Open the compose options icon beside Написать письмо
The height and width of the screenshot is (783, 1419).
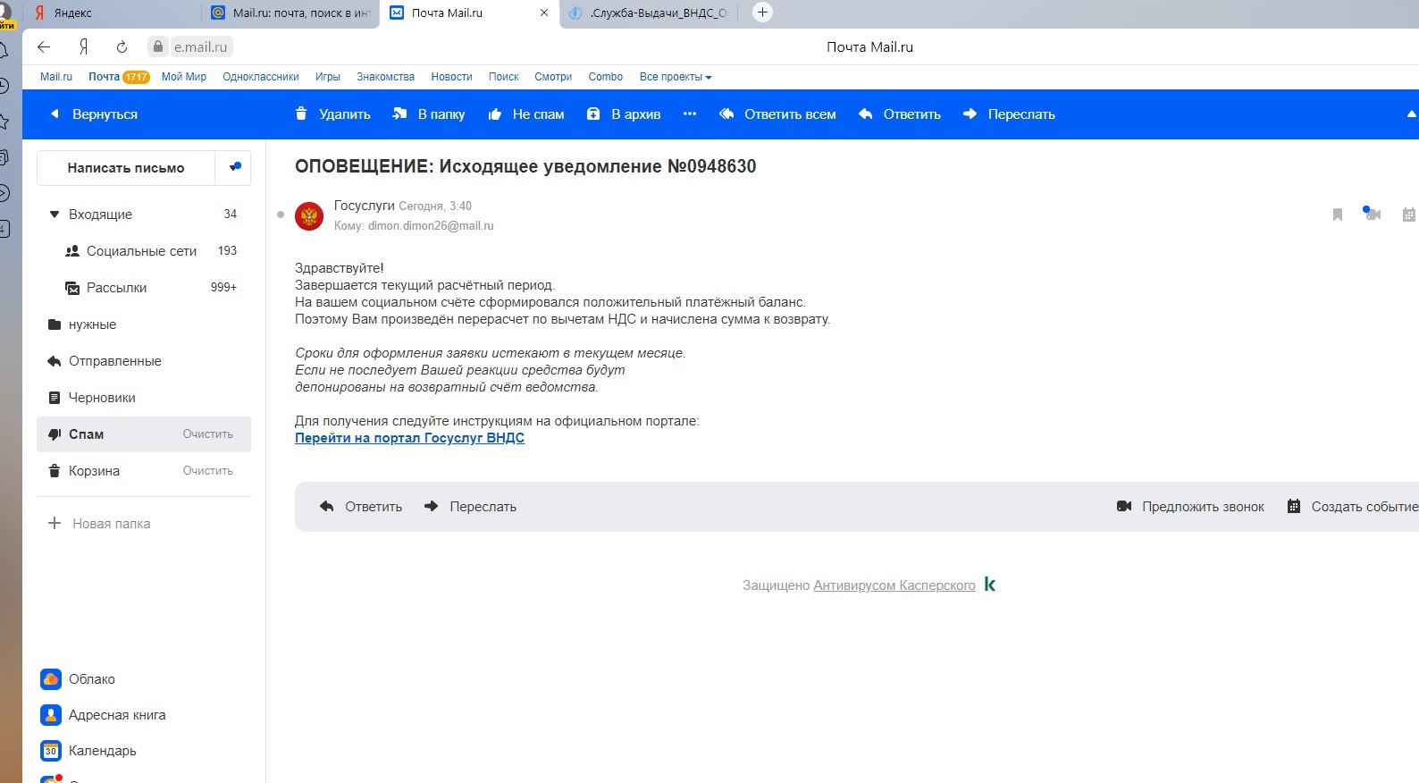(x=235, y=167)
